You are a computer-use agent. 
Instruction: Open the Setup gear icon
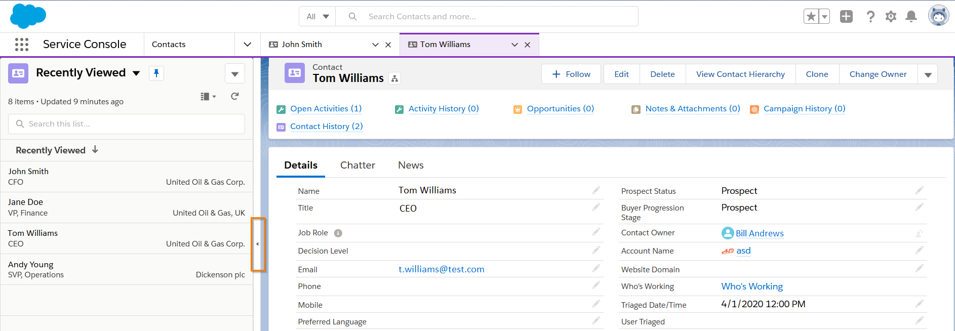(891, 17)
